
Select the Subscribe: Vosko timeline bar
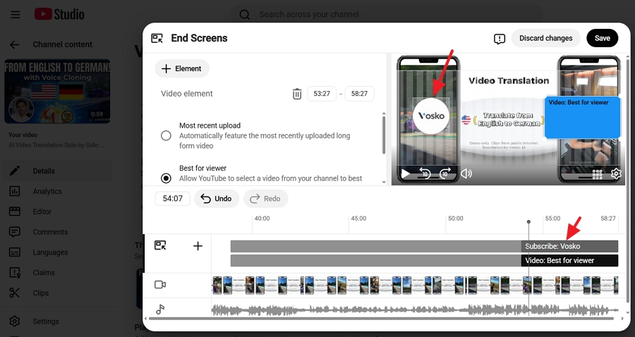point(569,246)
